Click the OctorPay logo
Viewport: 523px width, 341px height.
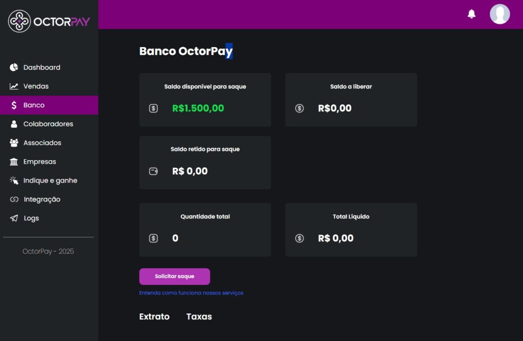49,21
